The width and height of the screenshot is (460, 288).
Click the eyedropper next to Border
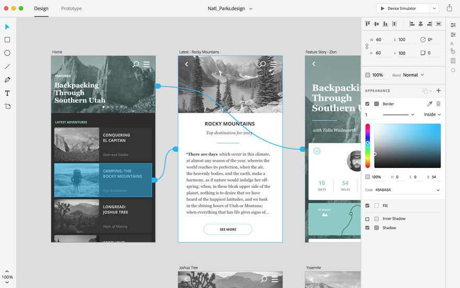pyautogui.click(x=430, y=104)
